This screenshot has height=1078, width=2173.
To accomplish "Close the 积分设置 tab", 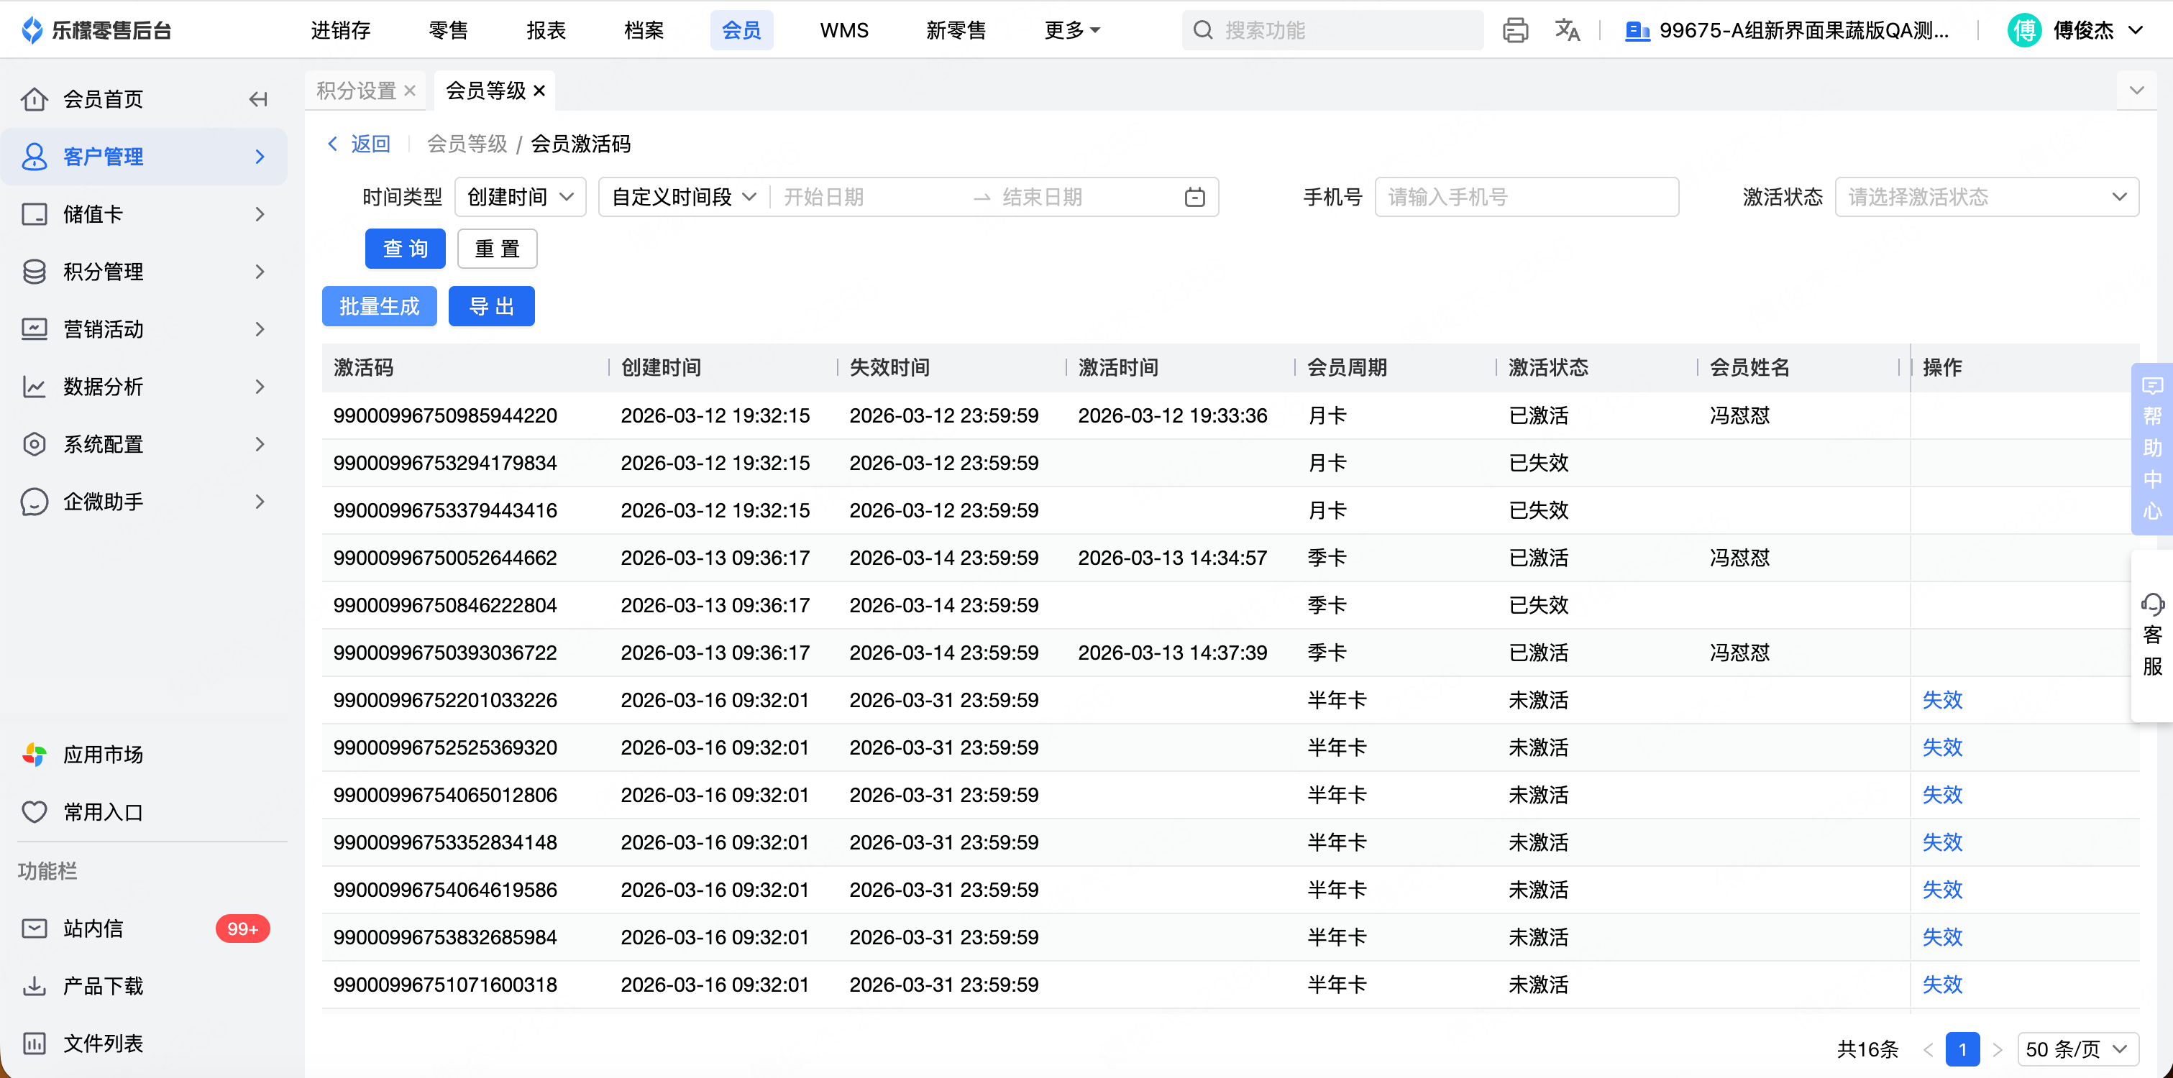I will (410, 90).
